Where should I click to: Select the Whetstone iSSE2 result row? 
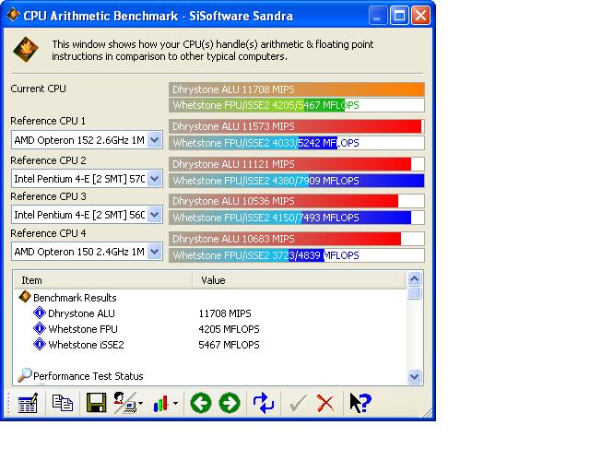click(x=86, y=345)
